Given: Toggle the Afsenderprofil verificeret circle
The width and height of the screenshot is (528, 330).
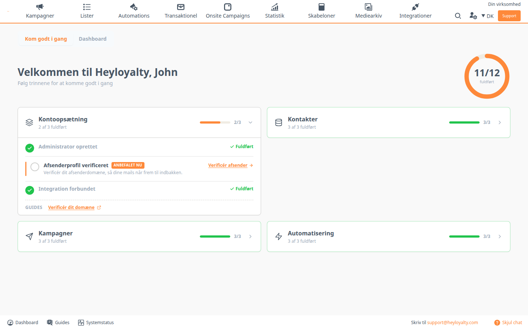Looking at the screenshot, I should coord(35,167).
